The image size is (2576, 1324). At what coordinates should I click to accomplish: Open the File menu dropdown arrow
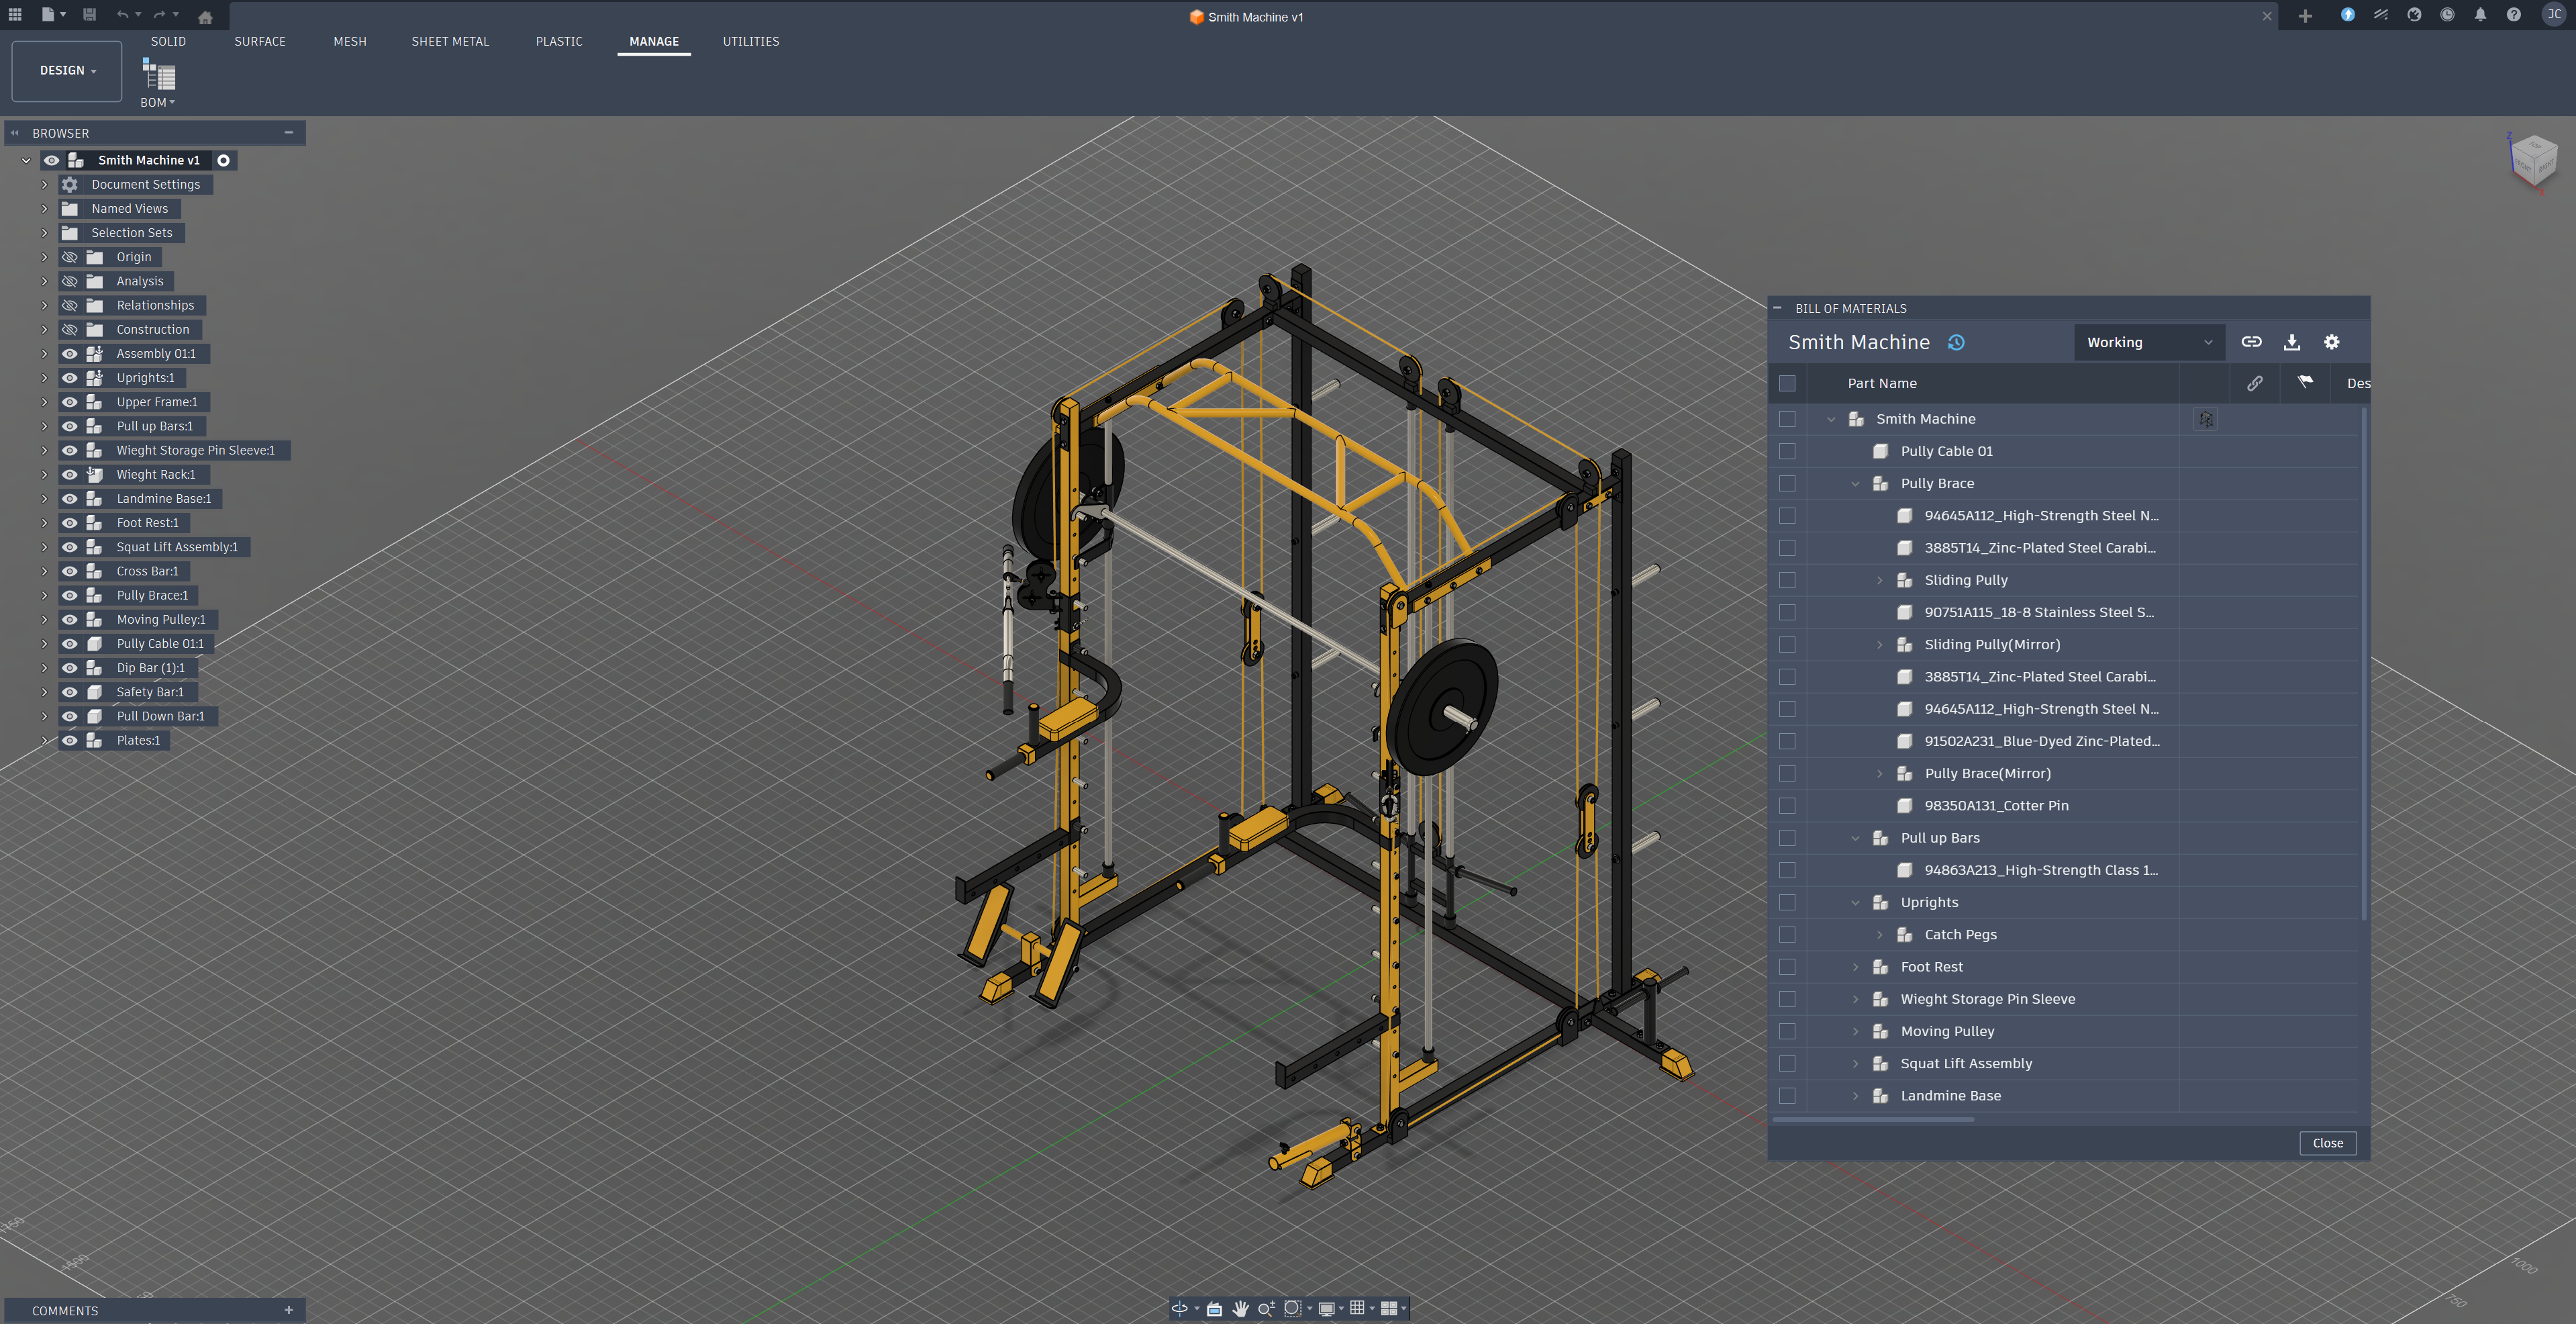coord(63,15)
